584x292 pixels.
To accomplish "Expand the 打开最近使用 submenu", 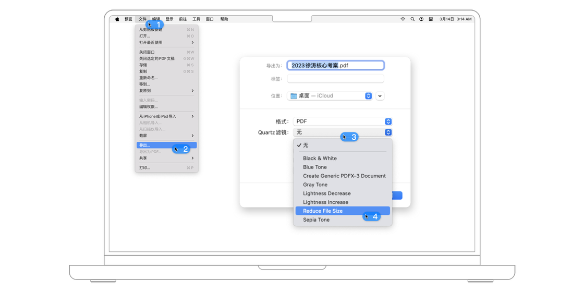I will (166, 43).
